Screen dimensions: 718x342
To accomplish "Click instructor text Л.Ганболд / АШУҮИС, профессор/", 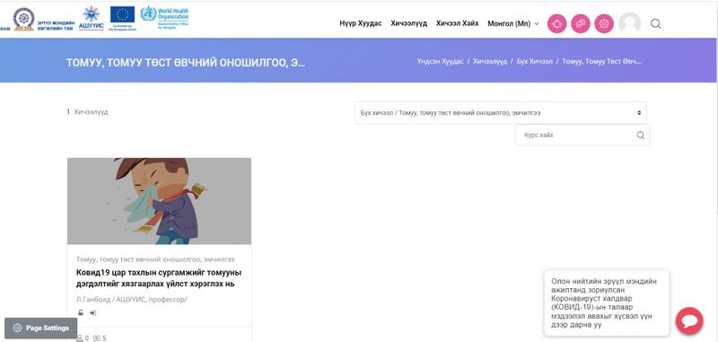I will [131, 300].
